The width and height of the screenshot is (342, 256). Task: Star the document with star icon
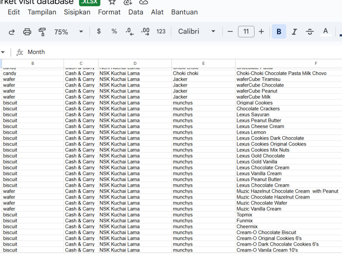click(x=112, y=2)
